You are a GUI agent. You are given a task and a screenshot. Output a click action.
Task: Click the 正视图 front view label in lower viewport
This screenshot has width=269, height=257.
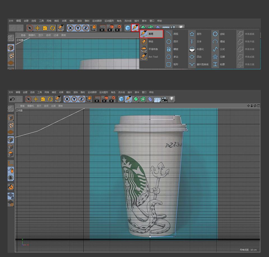19,111
